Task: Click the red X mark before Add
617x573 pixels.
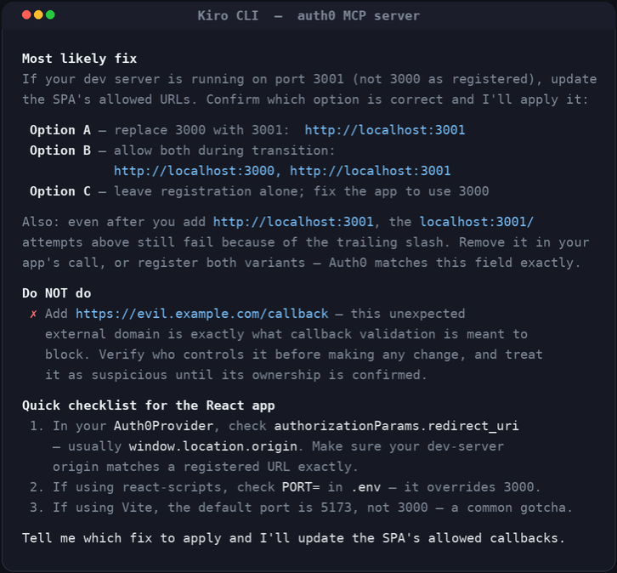Action: [x=33, y=314]
